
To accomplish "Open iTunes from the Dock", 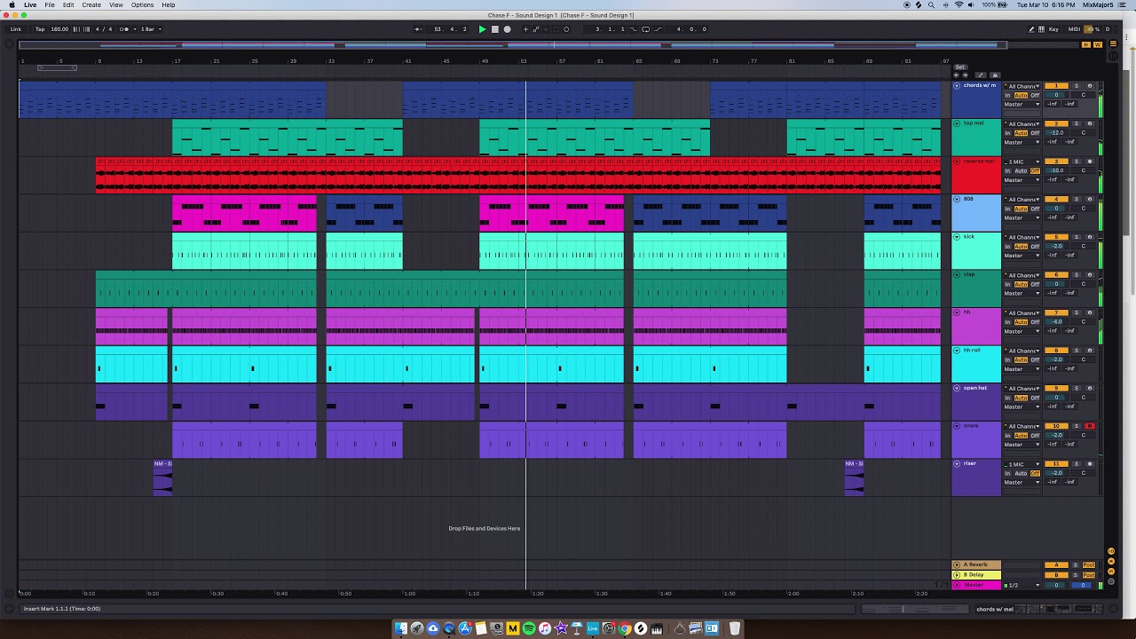I will click(545, 628).
